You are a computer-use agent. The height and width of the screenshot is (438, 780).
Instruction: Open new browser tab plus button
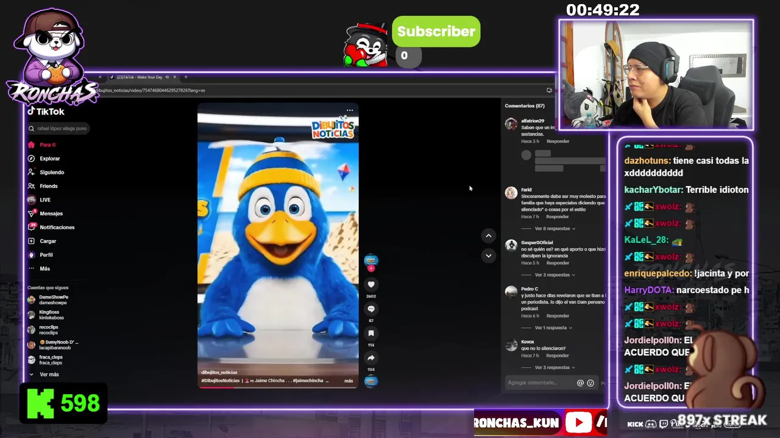(186, 77)
